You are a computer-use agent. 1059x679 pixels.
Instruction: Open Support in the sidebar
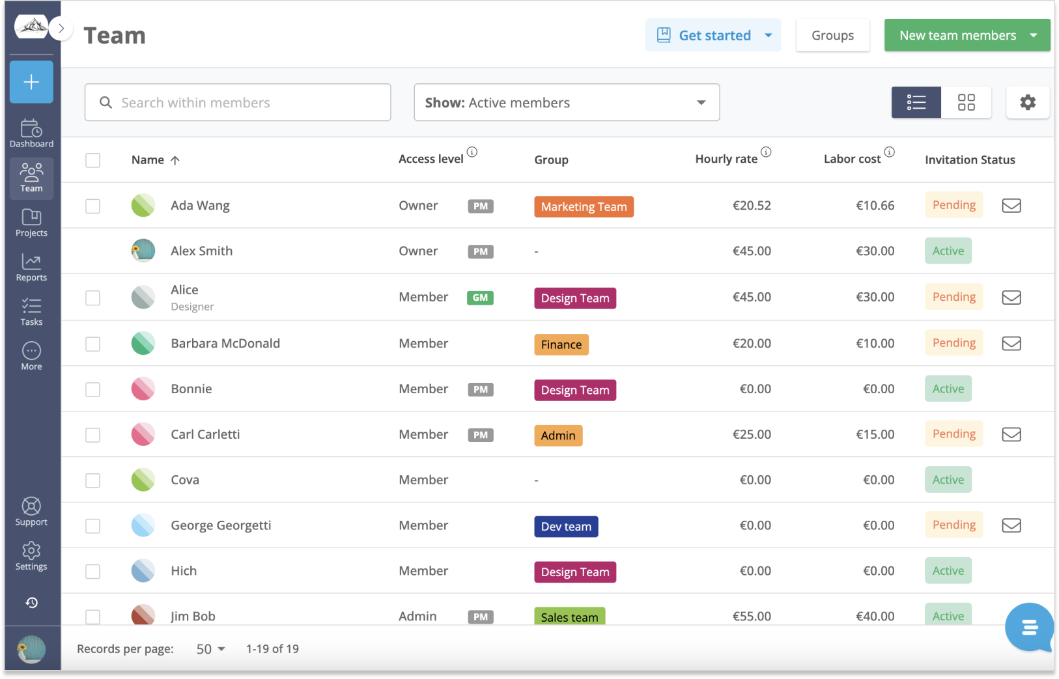tap(31, 512)
